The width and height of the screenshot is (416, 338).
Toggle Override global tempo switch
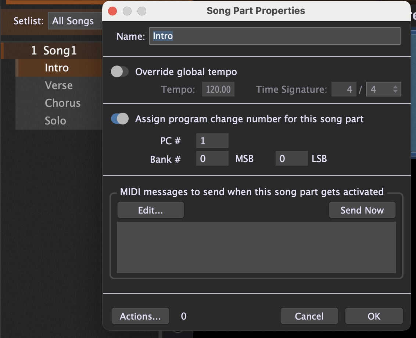tap(120, 72)
